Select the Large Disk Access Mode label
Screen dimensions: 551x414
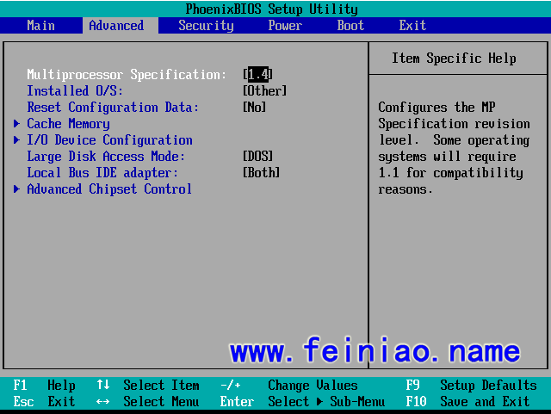tap(106, 157)
